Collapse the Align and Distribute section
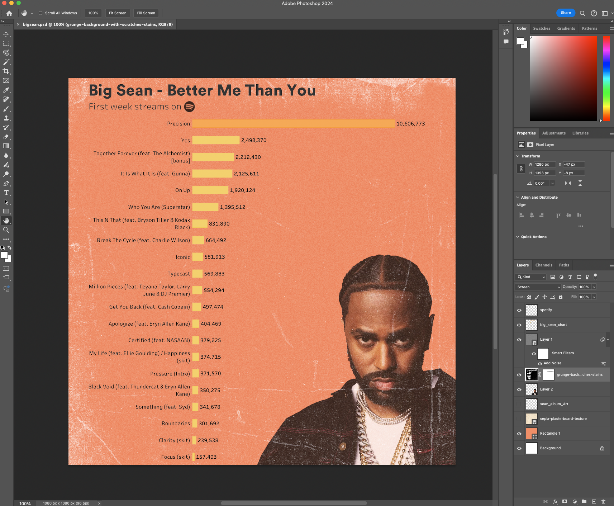614x506 pixels. [x=518, y=197]
